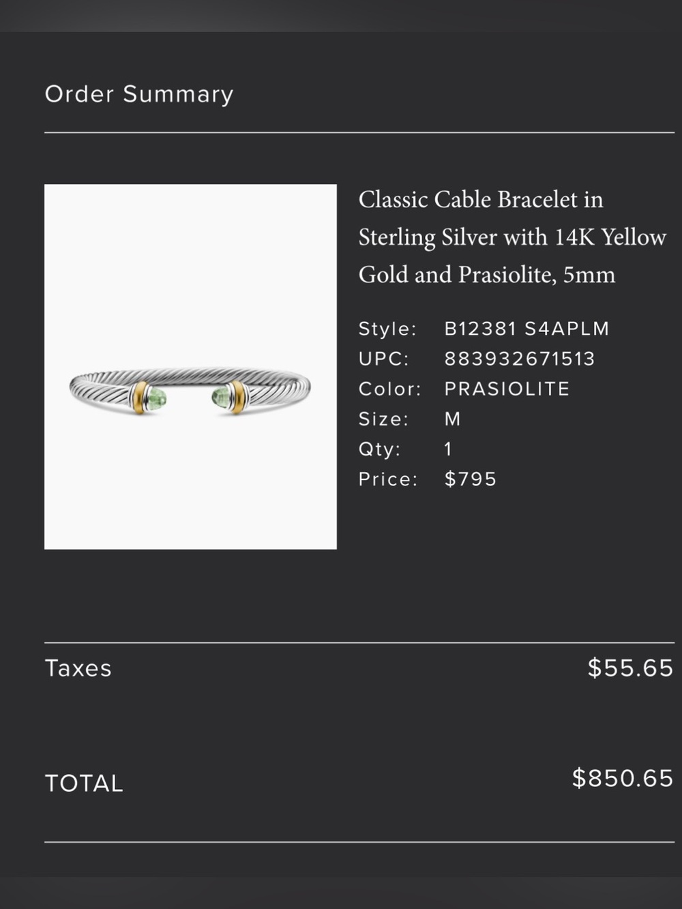This screenshot has height=909, width=682.
Task: Select the Order Summary heading
Action: pyautogui.click(x=139, y=93)
